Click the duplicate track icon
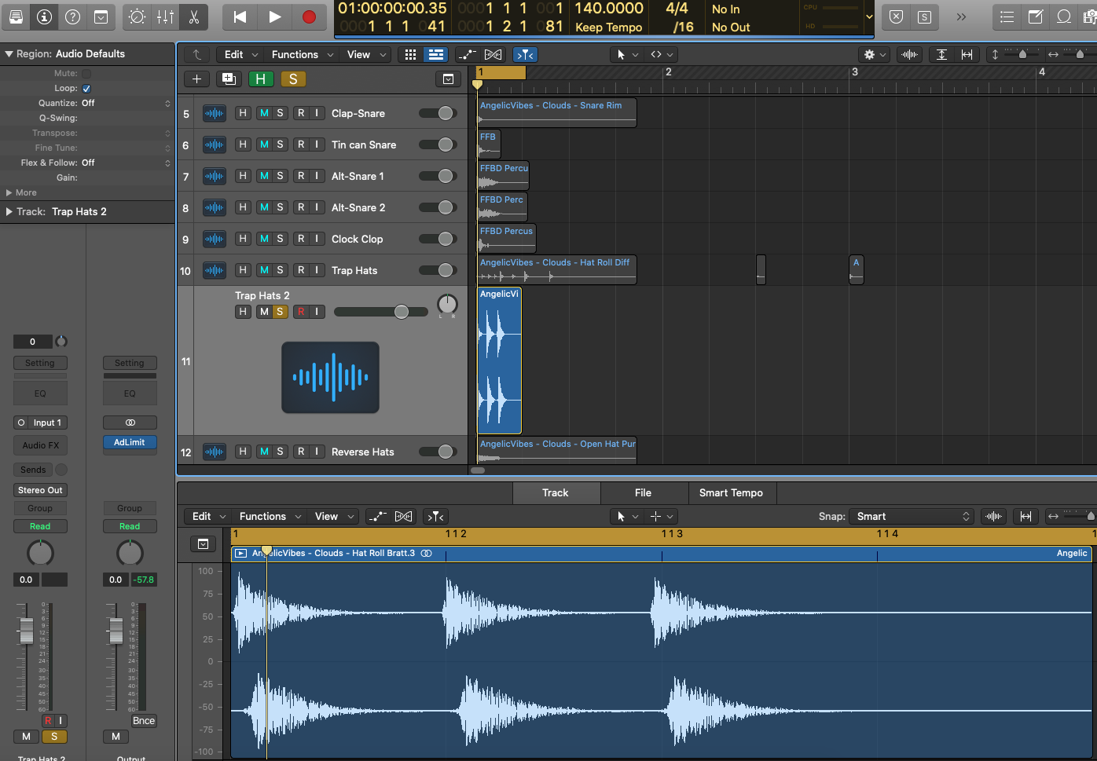This screenshot has width=1097, height=761. (x=229, y=79)
